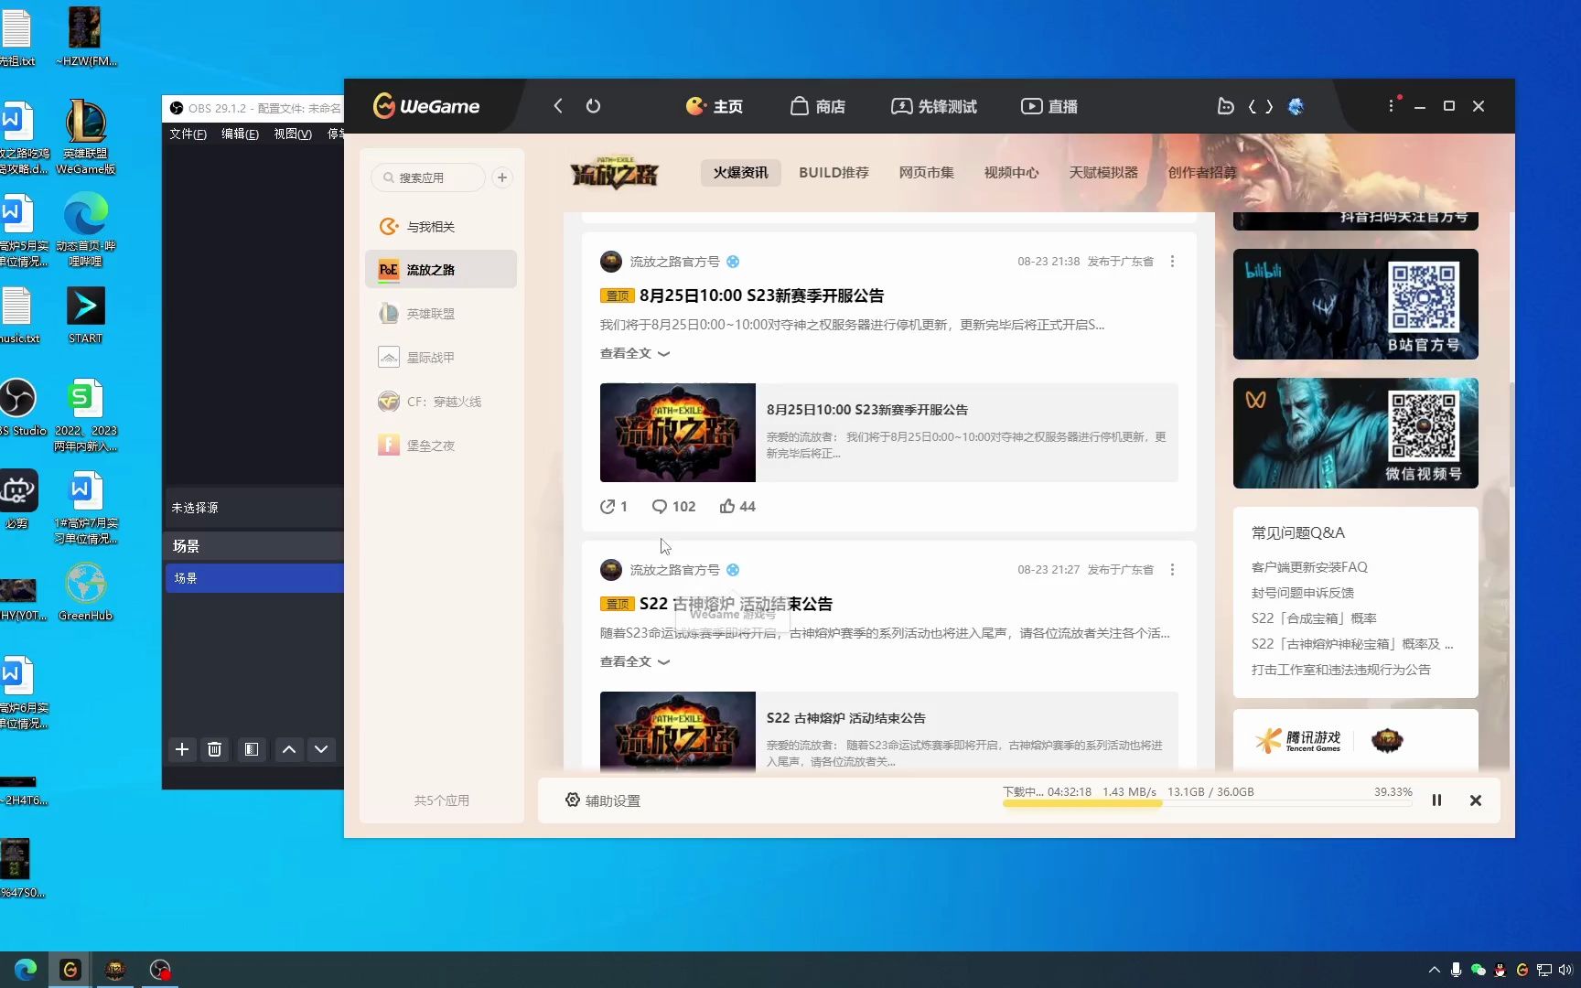
Task: Expand 查看全文 on the S23 post
Action: (634, 353)
